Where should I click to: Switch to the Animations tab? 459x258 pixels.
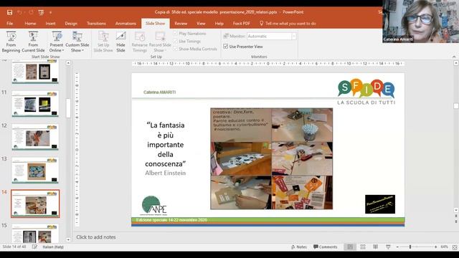(126, 24)
